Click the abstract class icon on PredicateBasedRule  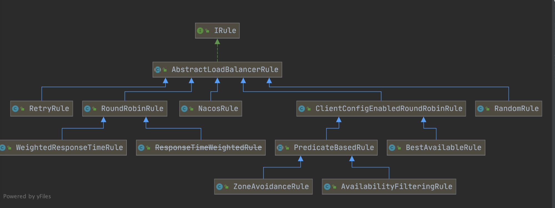280,148
